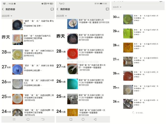Tap square recents icon in middle phone's navigation bar
Screen dimensions: 166x124
click(x=71, y=119)
